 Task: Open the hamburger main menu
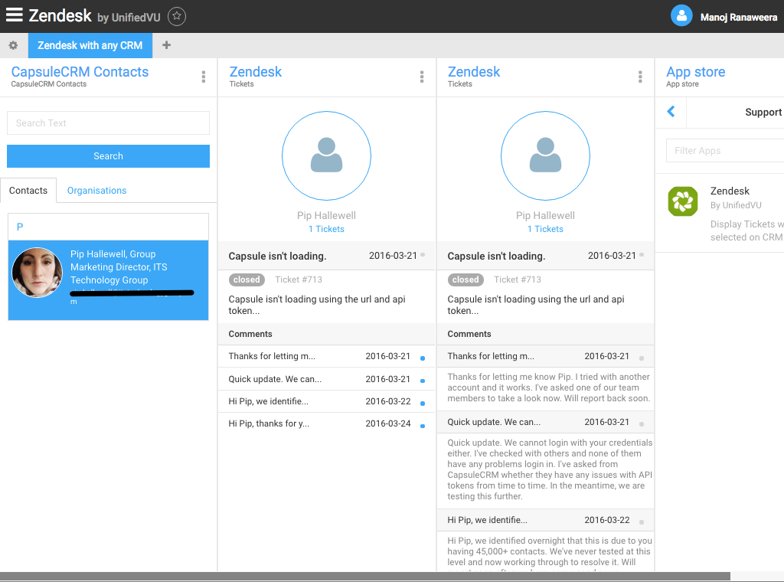14,15
